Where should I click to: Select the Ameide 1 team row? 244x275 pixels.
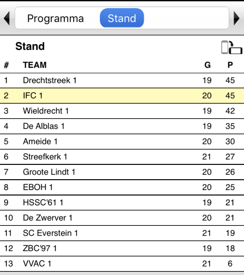click(x=122, y=141)
